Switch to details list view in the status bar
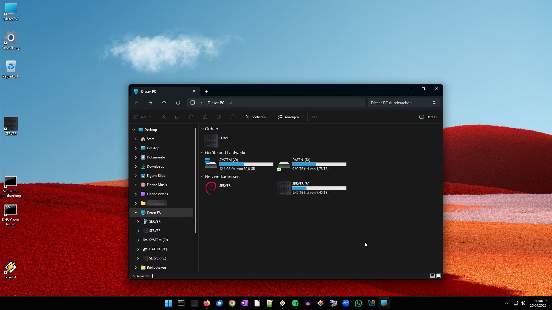 click(432, 276)
